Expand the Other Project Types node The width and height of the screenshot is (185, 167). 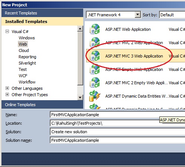(7, 95)
